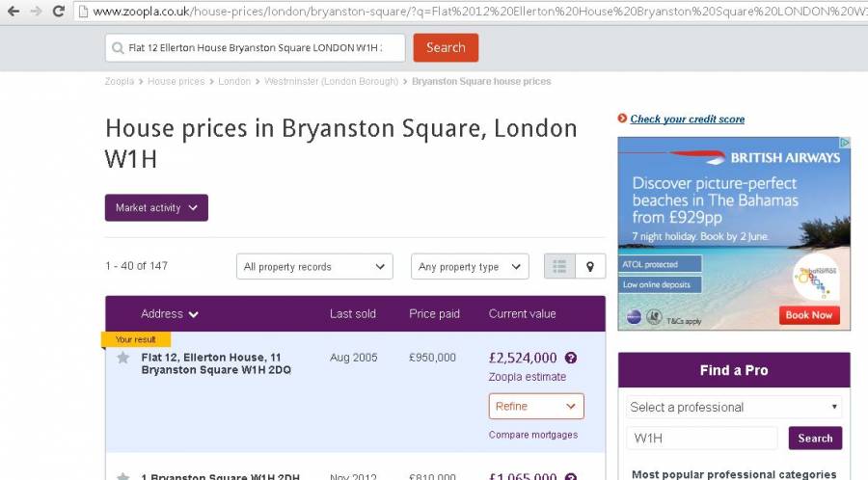Viewport: 868px width, 480px height.
Task: Click the browser forward arrow
Action: coord(36,11)
